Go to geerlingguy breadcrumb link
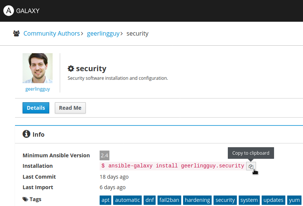 [103, 33]
